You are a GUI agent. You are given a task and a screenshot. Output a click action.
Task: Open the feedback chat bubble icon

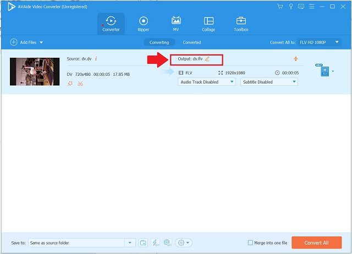(301, 7)
